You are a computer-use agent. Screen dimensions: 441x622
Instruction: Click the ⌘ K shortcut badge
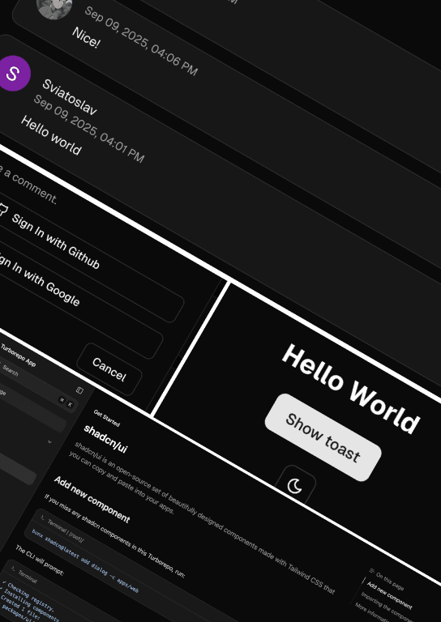(66, 403)
